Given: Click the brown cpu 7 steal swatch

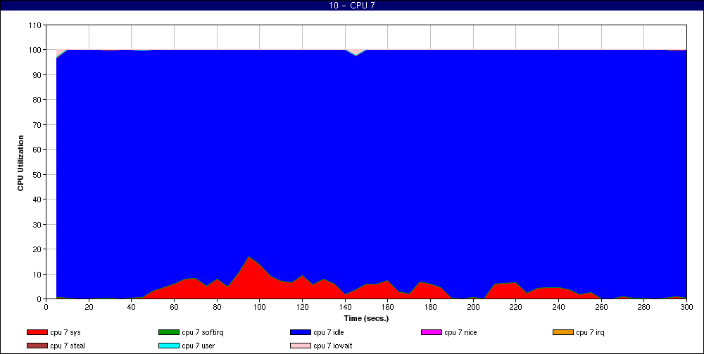Looking at the screenshot, I should [37, 346].
